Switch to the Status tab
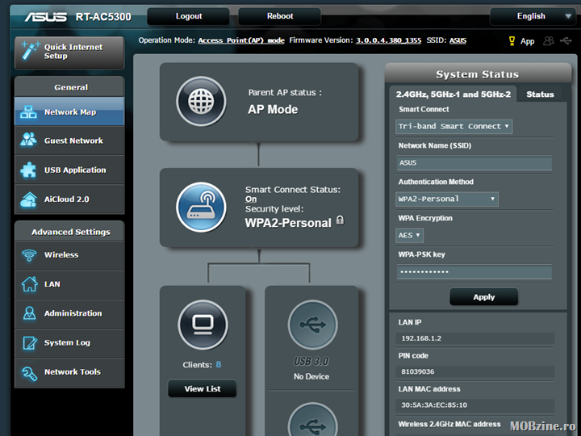The height and width of the screenshot is (436, 581). tap(540, 94)
